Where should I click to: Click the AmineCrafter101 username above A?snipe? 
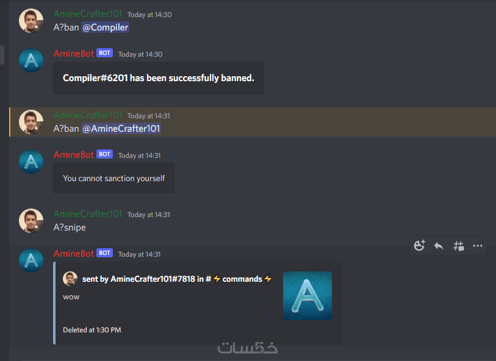pyautogui.click(x=88, y=214)
